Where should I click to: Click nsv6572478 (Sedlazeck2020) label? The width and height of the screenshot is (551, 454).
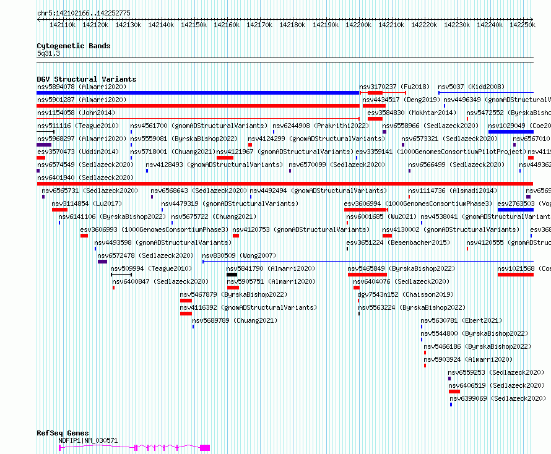pyautogui.click(x=145, y=255)
